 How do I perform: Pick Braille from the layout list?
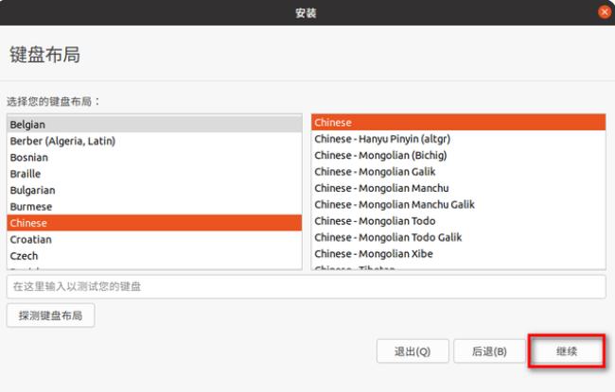[x=154, y=174]
